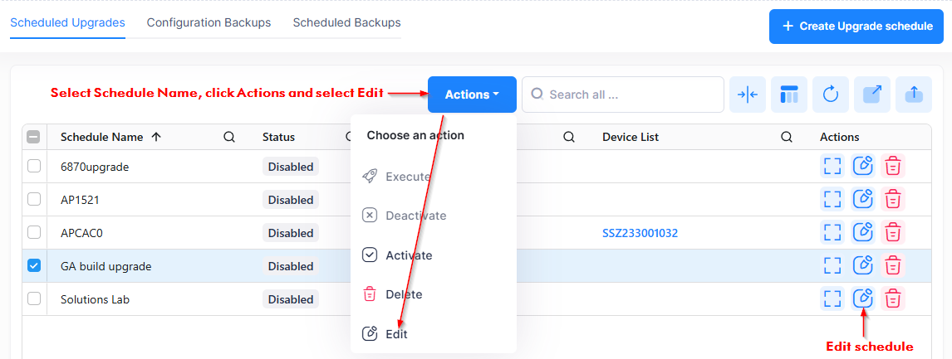952x359 pixels.
Task: Click edit icon for APCAC0 schedule
Action: (863, 232)
